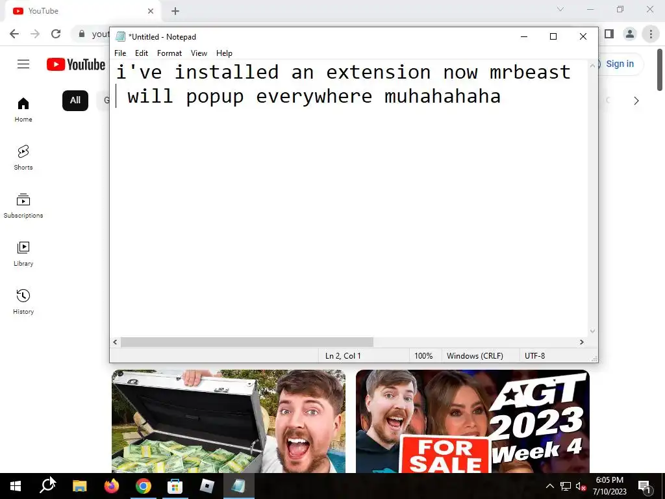
Task: Go back in Chrome browser
Action: tap(14, 34)
